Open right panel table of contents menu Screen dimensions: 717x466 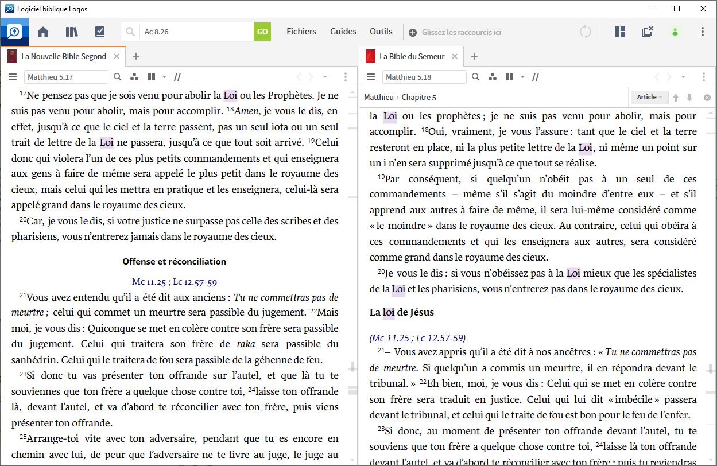(x=371, y=77)
